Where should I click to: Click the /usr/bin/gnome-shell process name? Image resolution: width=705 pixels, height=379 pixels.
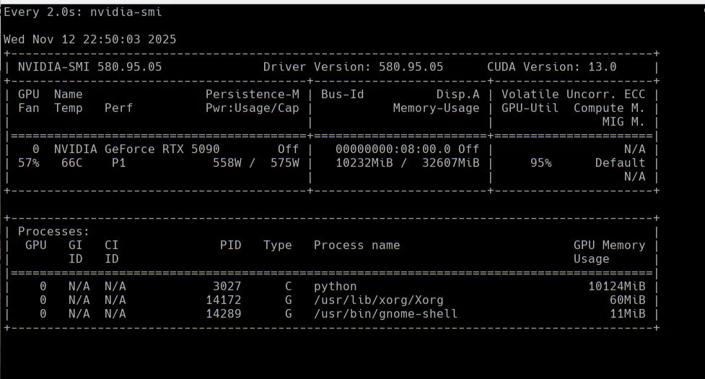[385, 314]
